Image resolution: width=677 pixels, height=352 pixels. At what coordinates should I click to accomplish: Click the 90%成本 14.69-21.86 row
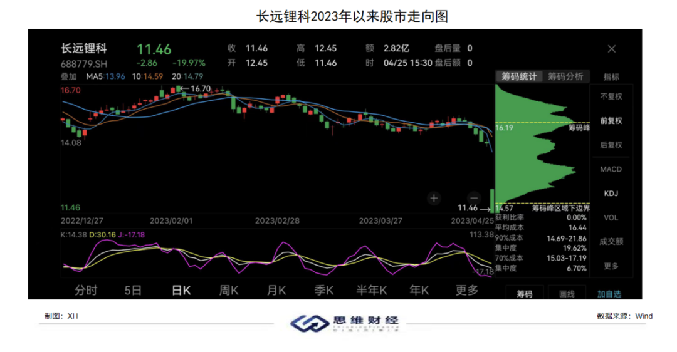[540, 238]
